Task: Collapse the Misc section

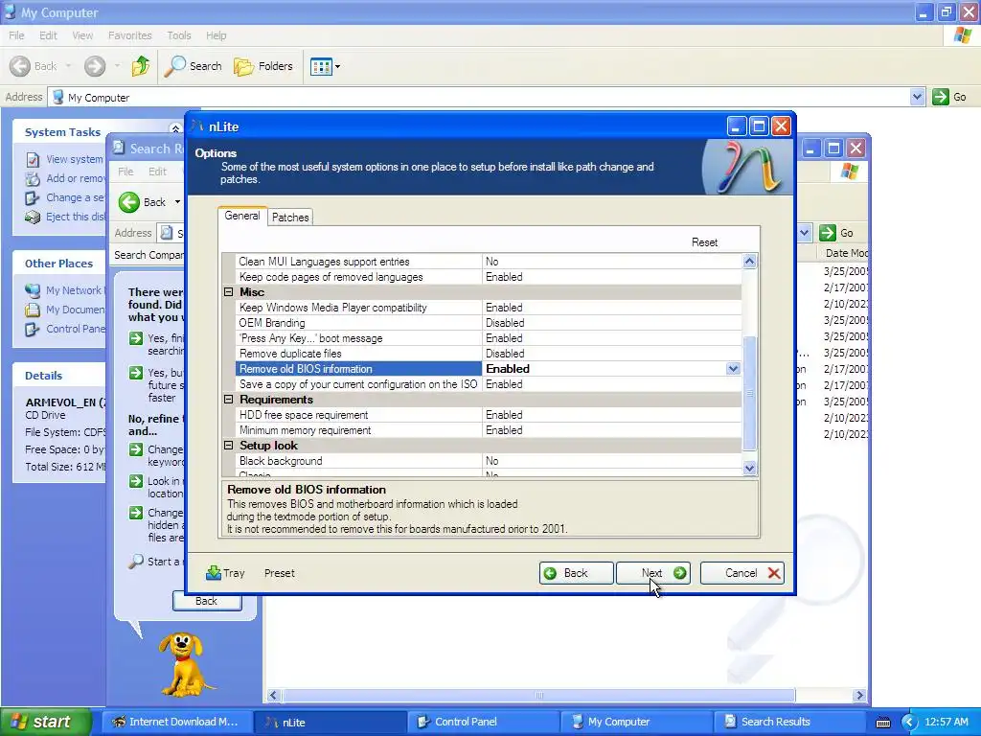Action: 229,292
